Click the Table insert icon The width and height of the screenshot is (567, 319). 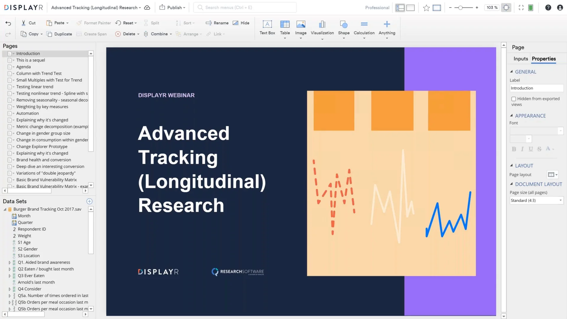click(285, 24)
